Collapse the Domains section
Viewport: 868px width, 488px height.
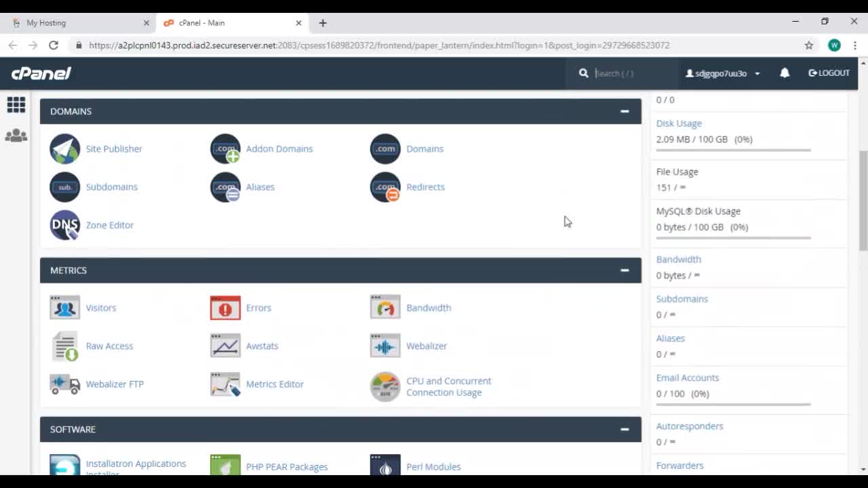tap(625, 111)
